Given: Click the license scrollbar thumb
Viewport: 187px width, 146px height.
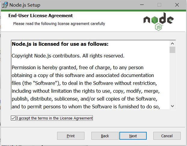Looking at the screenshot, I should (x=172, y=50).
